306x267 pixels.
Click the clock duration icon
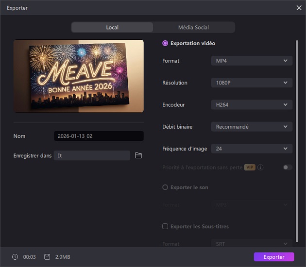coord(15,257)
